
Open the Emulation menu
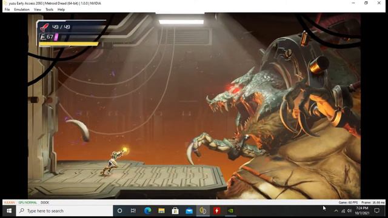[22, 10]
